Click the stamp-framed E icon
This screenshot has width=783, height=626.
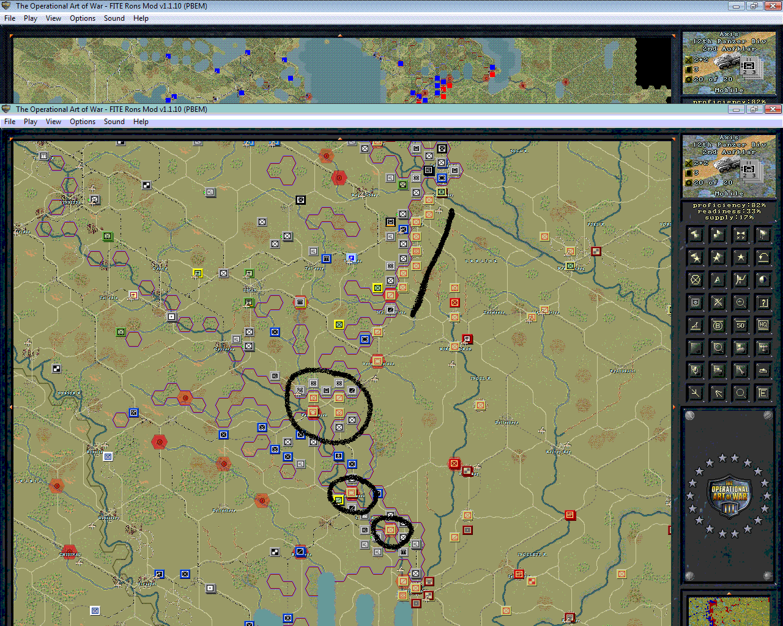pyautogui.click(x=763, y=393)
